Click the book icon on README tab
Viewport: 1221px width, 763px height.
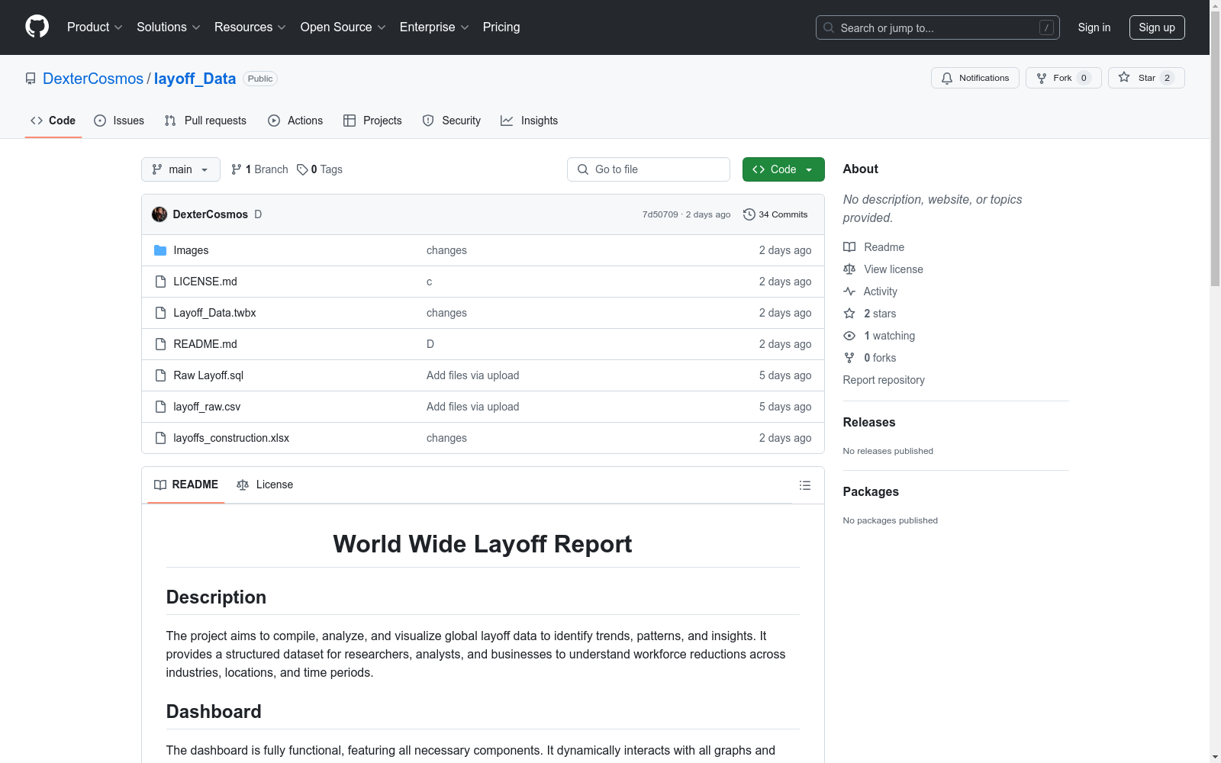(x=160, y=485)
